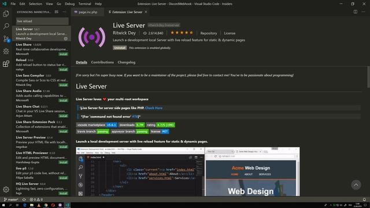Open the Extensions view in activity bar
Viewport: 370px width, 208px height.
click(x=6, y=64)
